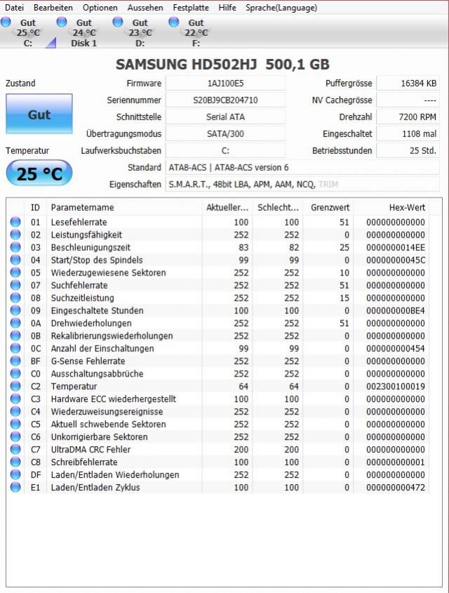The height and width of the screenshot is (593, 449).
Task: Open the Hilfe menu
Action: click(x=227, y=8)
